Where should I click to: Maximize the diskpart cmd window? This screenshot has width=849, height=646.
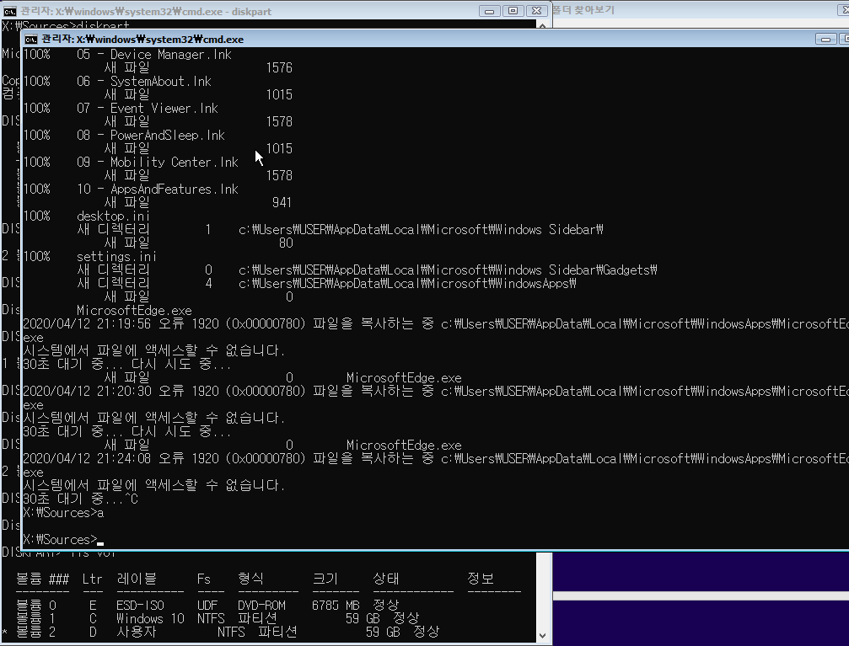coord(513,11)
